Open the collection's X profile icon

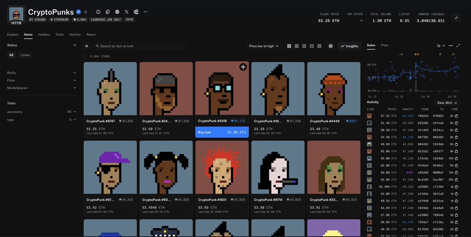(x=126, y=12)
